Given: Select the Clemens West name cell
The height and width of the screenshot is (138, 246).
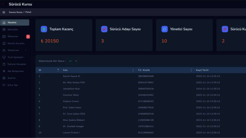Looking at the screenshot, I should click(x=71, y=95).
